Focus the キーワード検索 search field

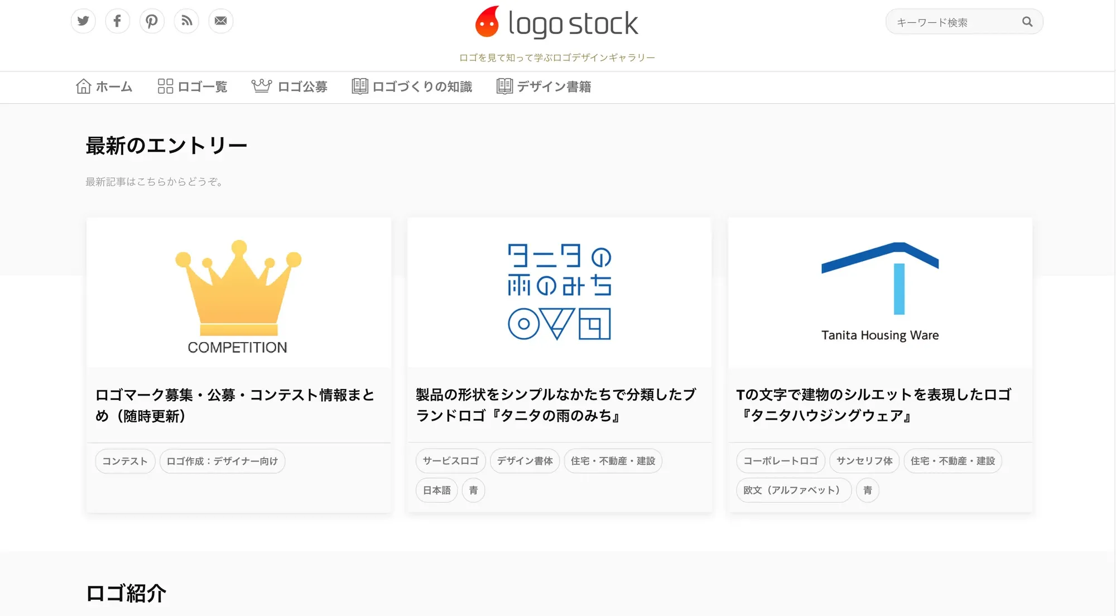955,22
